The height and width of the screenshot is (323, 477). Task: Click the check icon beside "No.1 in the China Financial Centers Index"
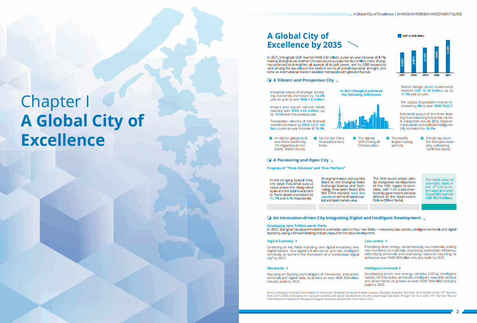click(315, 138)
